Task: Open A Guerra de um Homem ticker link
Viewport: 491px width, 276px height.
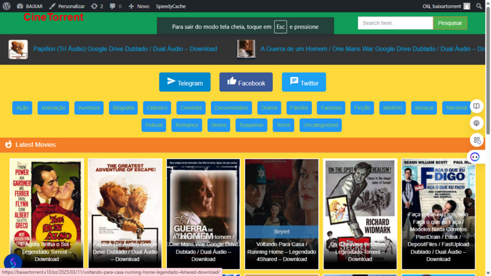Action: (x=373, y=49)
